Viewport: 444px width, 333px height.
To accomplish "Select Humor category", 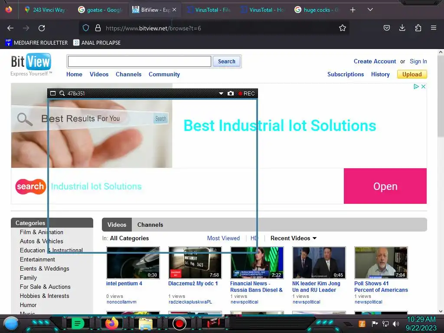I will point(28,305).
